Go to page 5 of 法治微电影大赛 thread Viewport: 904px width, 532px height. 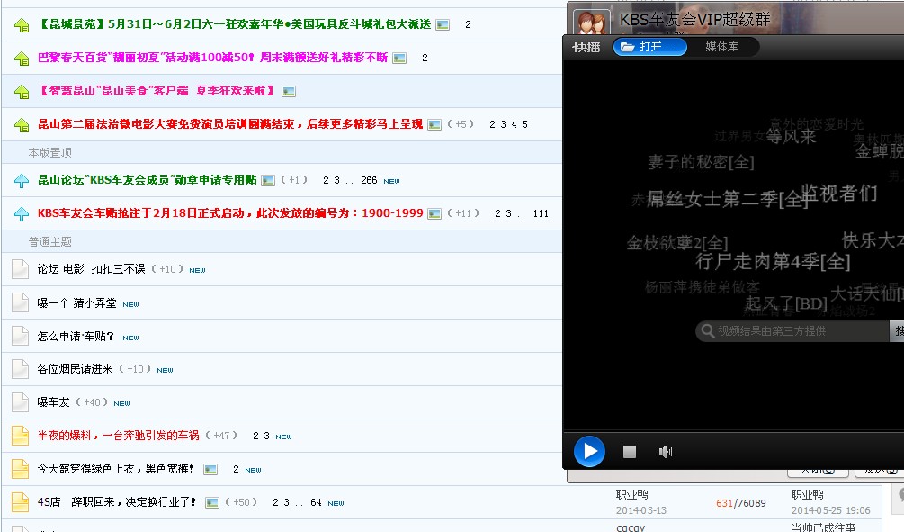pyautogui.click(x=524, y=124)
